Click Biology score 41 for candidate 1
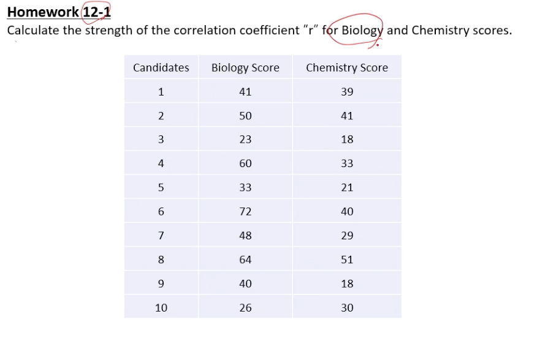The image size is (537, 344). 245,91
